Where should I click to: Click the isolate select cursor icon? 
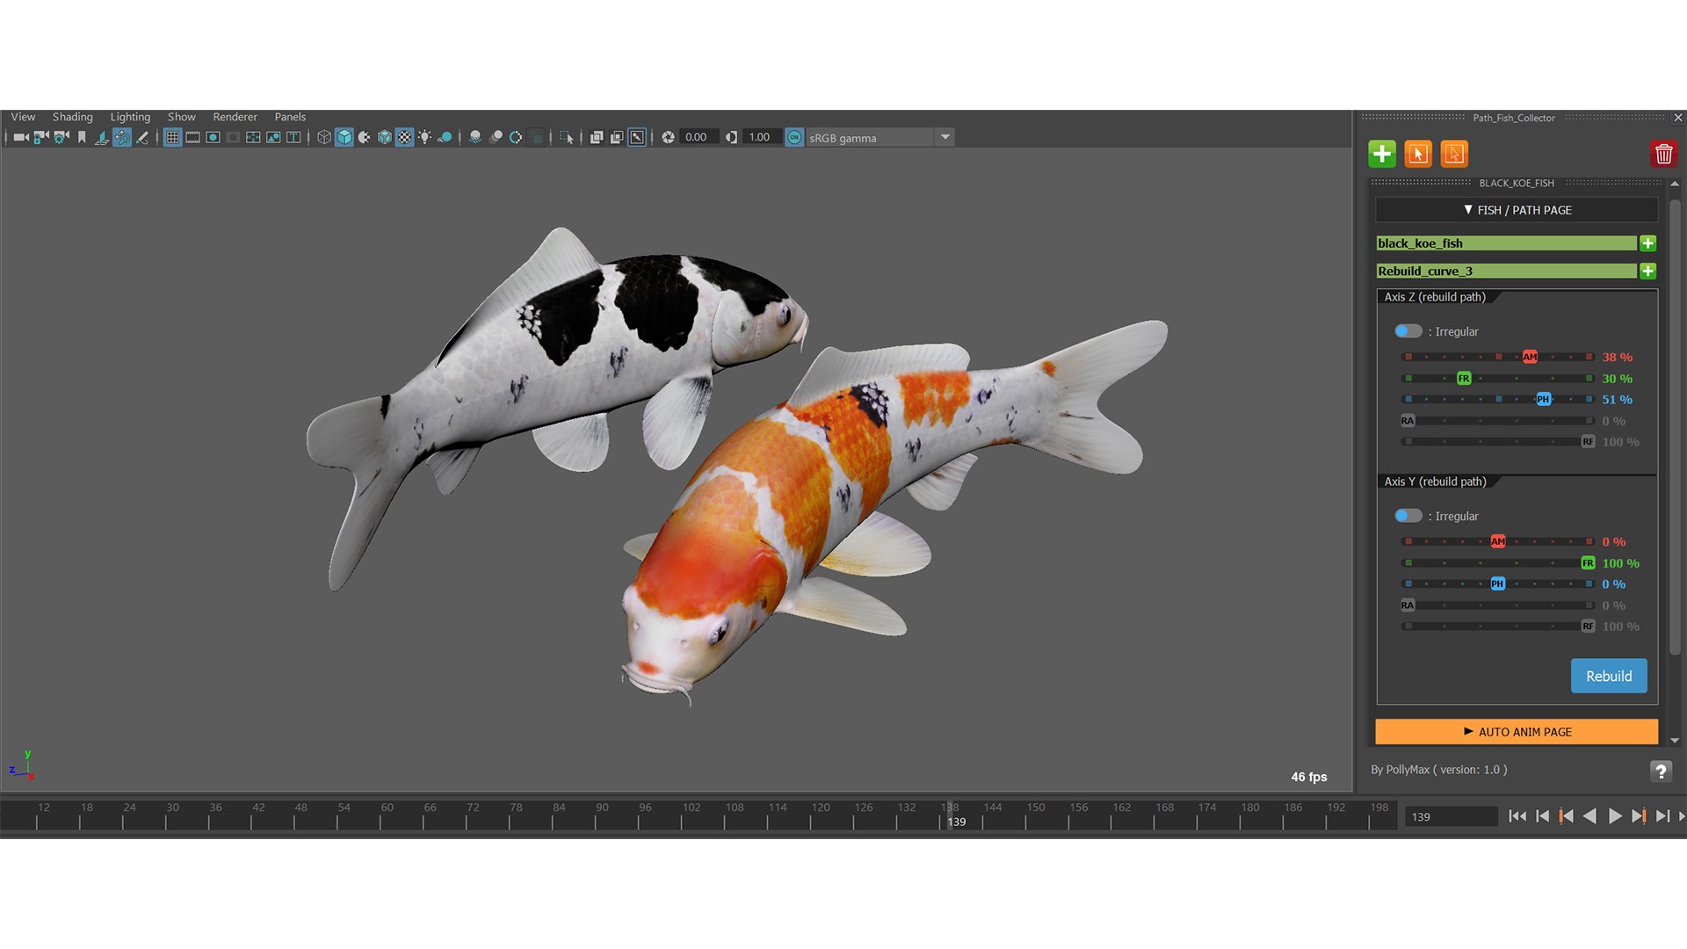pyautogui.click(x=567, y=137)
